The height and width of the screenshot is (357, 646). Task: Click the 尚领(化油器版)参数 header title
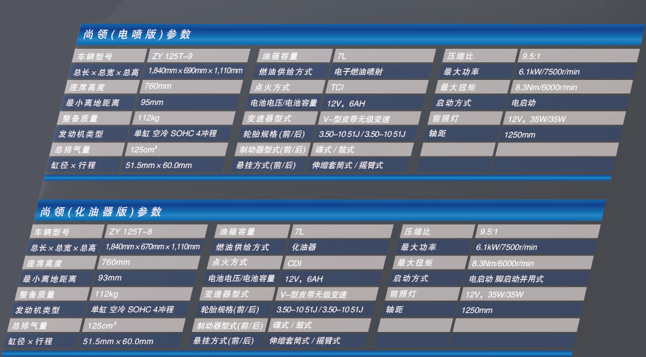coord(100,212)
